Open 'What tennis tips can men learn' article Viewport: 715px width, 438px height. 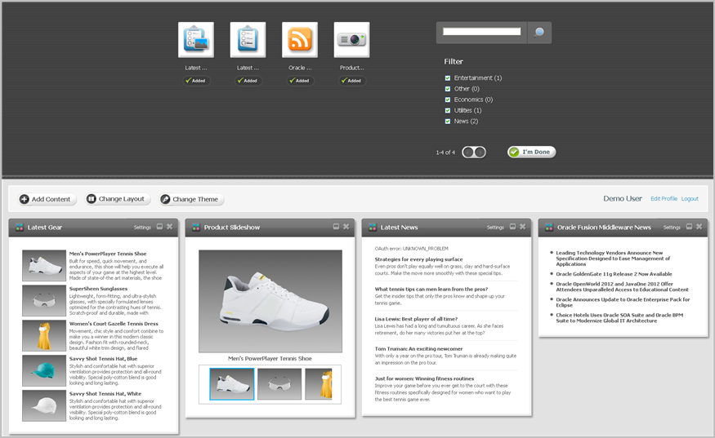(431, 289)
